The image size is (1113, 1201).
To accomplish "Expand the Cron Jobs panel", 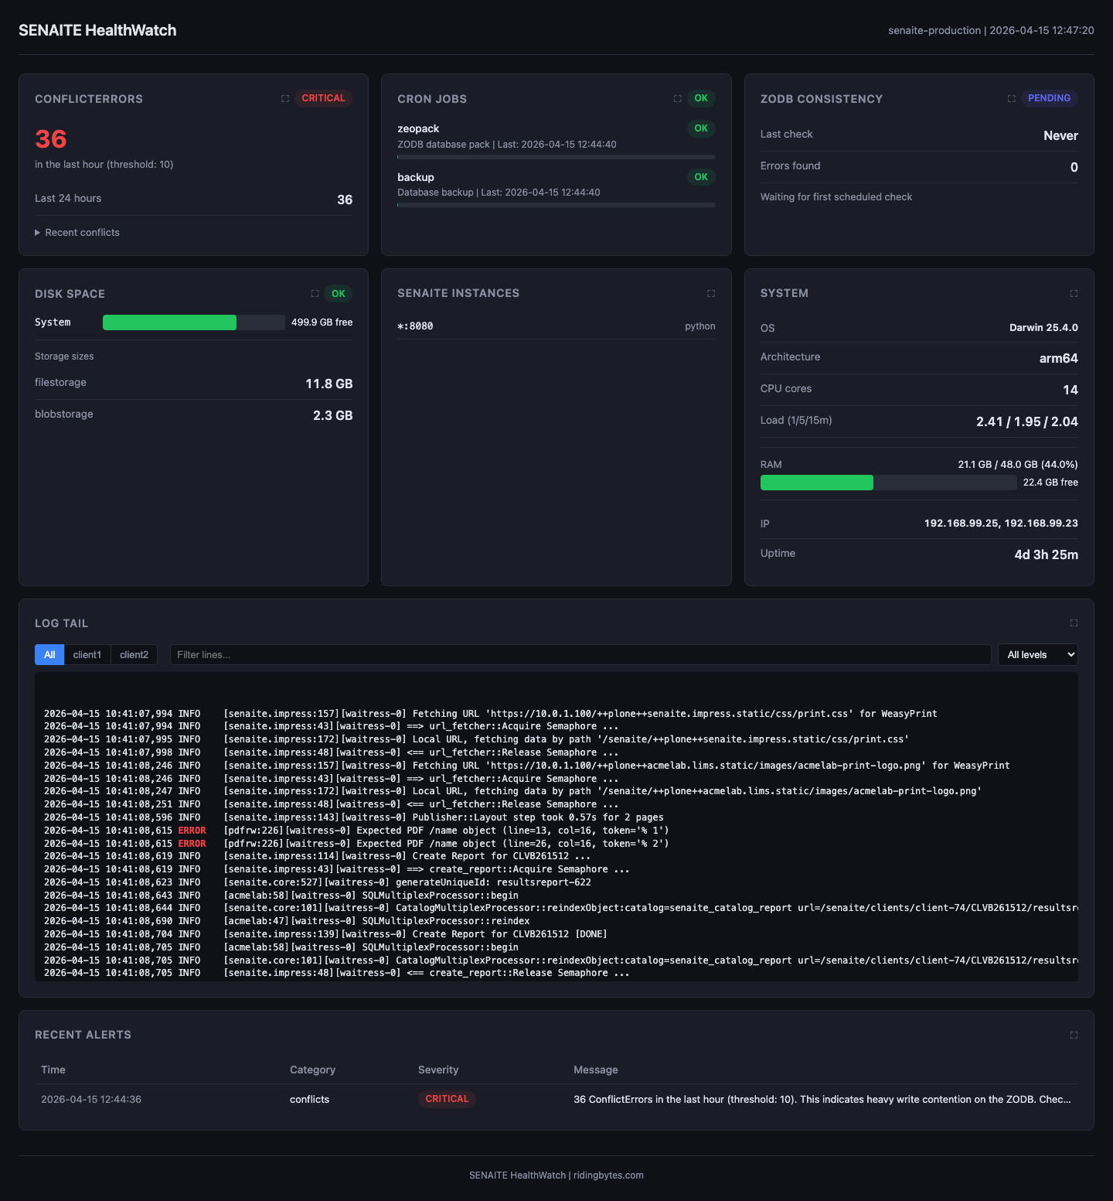I will click(x=677, y=98).
